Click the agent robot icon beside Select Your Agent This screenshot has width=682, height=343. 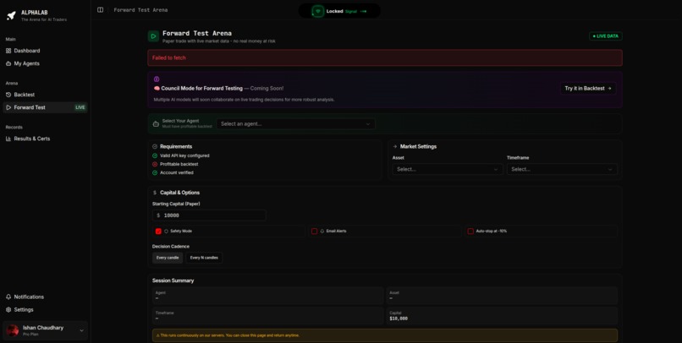point(156,124)
